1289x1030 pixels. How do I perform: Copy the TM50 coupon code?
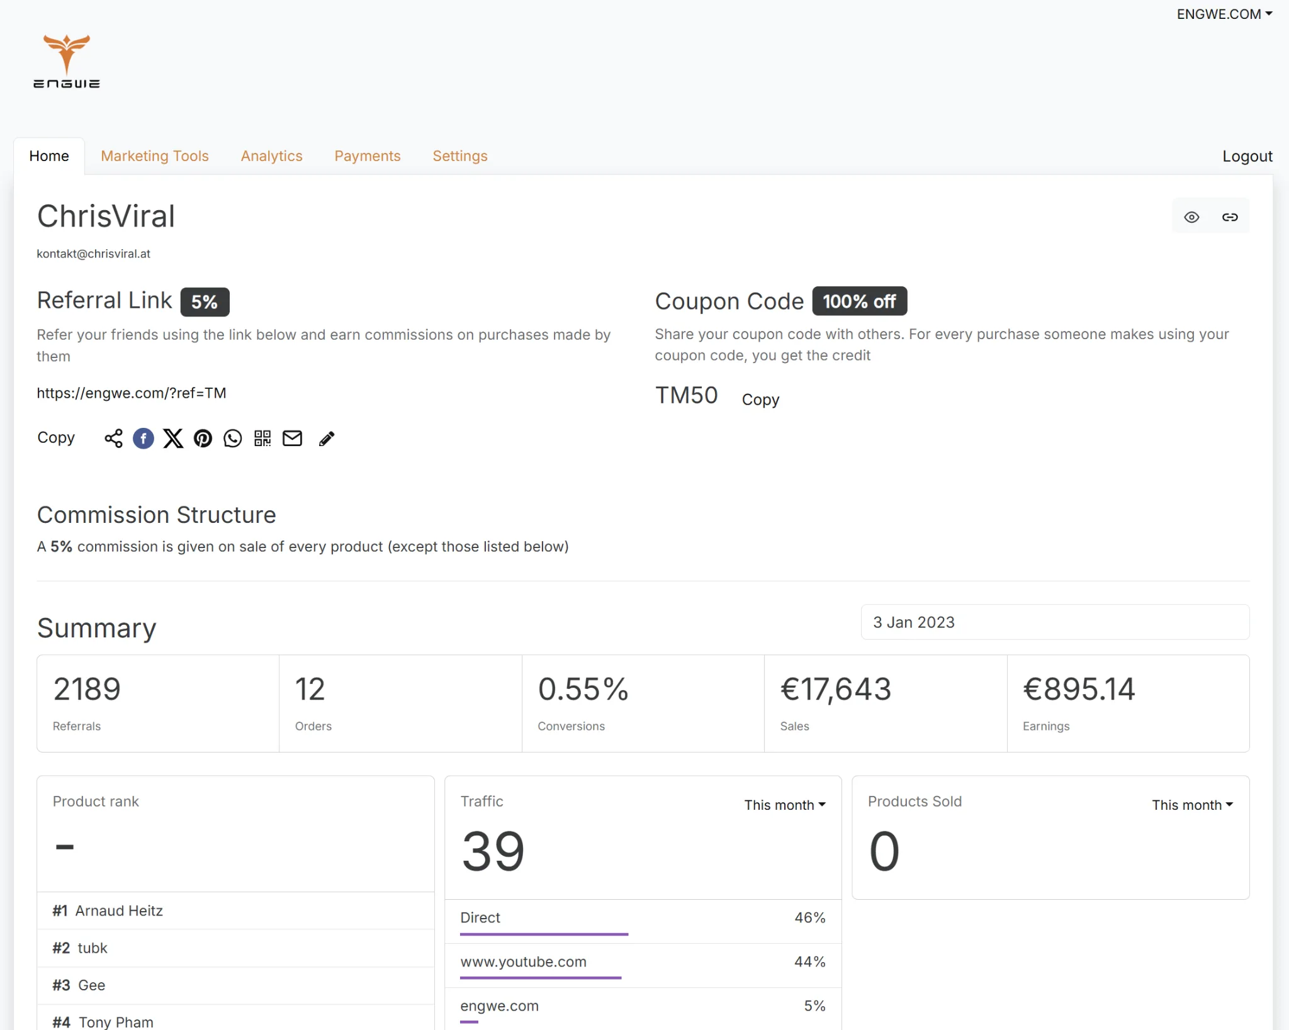[760, 399]
